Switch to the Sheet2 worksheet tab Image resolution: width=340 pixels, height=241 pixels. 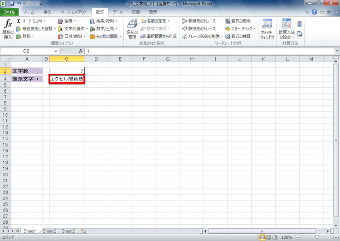pyautogui.click(x=49, y=231)
